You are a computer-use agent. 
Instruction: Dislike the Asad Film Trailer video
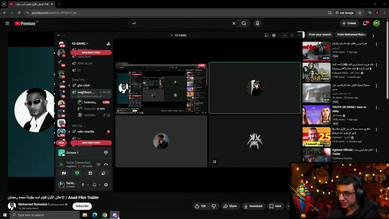pyautogui.click(x=214, y=206)
